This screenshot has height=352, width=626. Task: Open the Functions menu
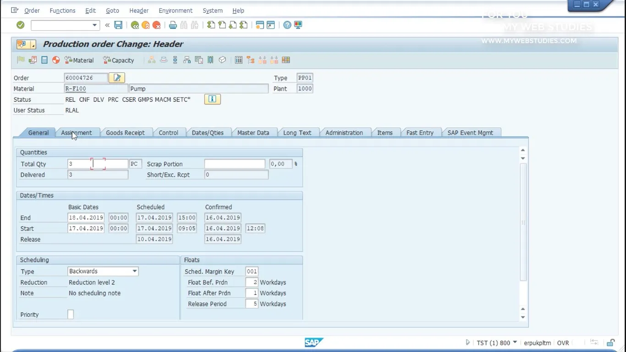(x=62, y=11)
